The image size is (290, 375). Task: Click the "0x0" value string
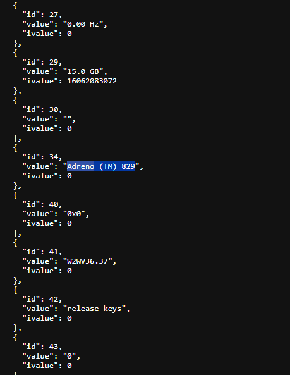click(x=74, y=214)
